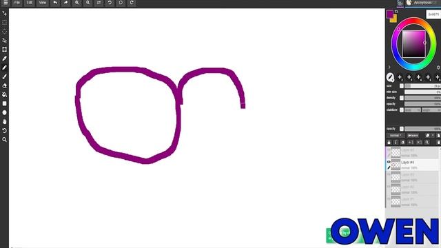Screen dimensions: 441x248
Task: Open color wheel settings gear
Action: click(438, 68)
